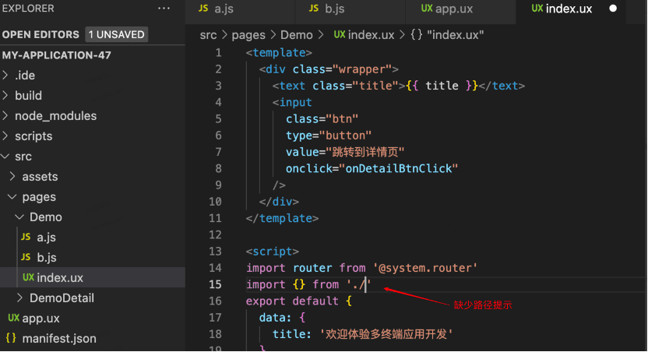Click the closing </template> tag
This screenshot has width=648, height=352.
(282, 218)
